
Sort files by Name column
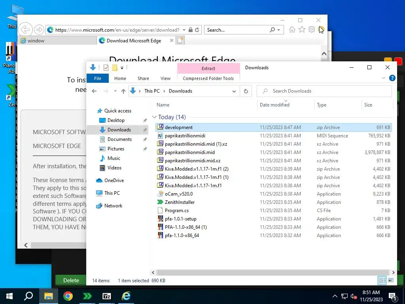163,104
